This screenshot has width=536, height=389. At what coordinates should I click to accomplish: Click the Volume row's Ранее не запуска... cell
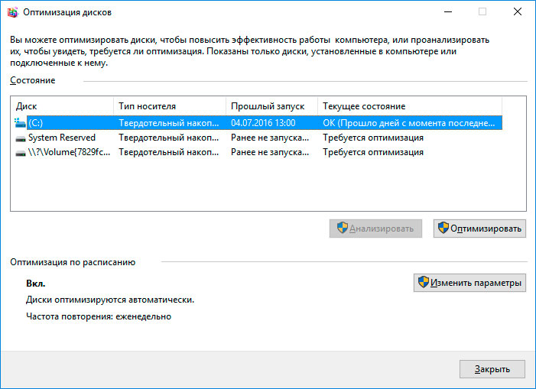point(270,152)
